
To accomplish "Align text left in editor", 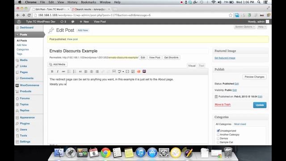I will click(x=86, y=72).
